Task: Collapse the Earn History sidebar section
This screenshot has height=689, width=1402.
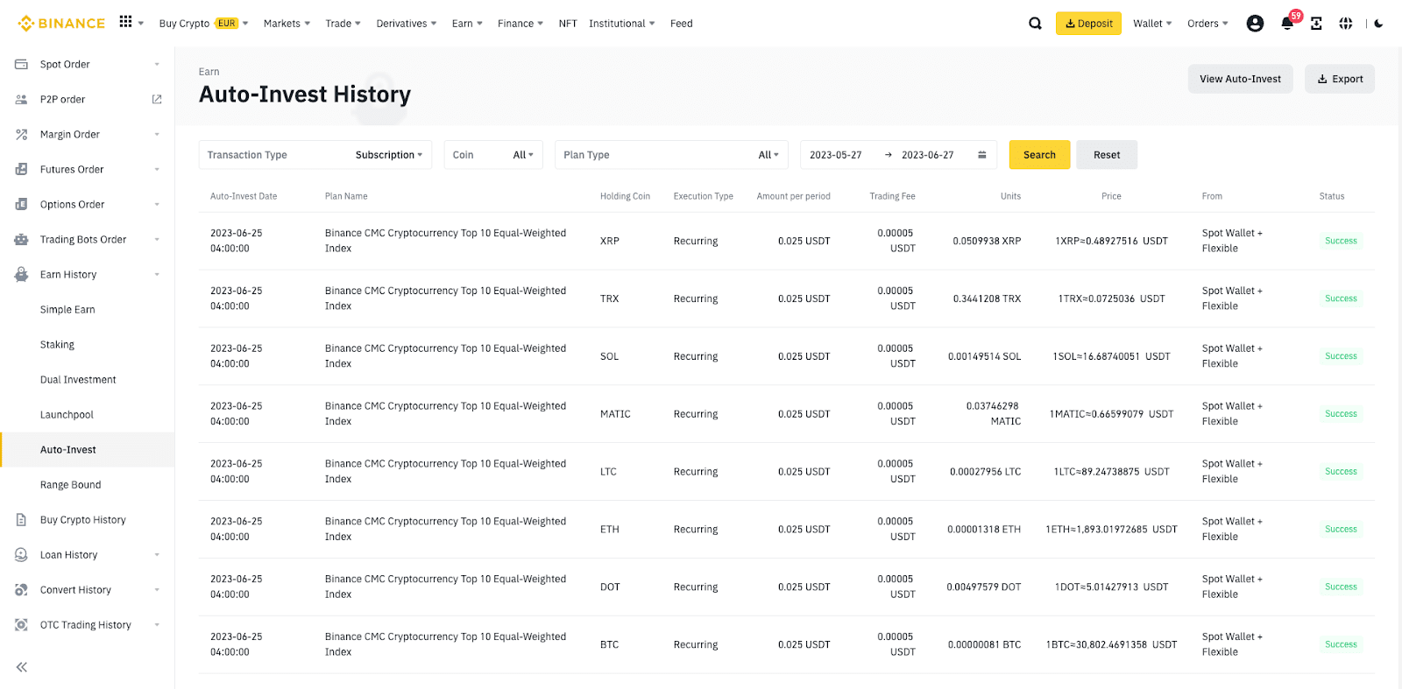Action: tap(157, 274)
